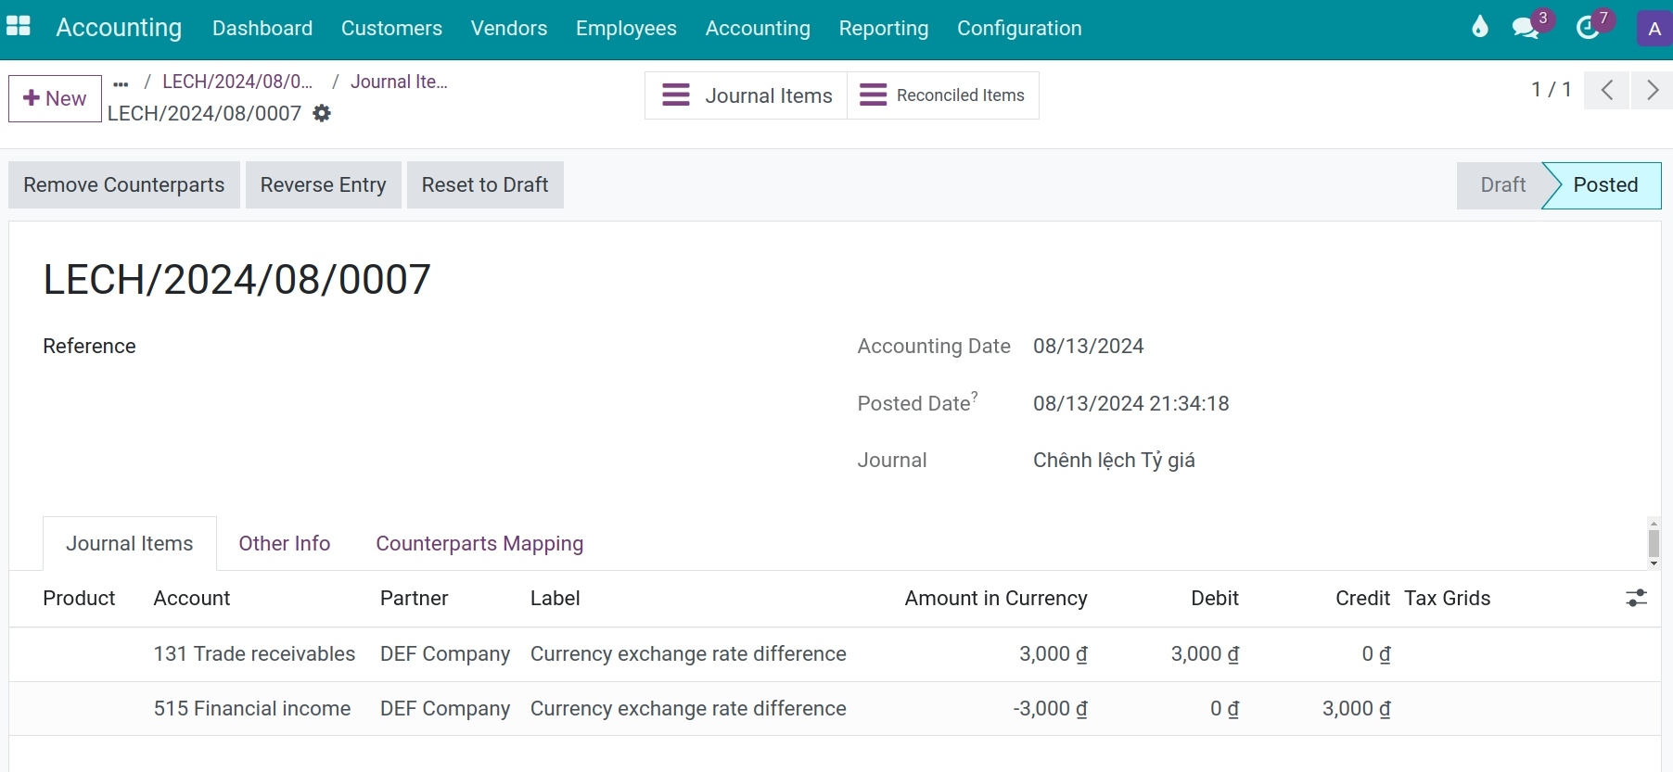Go to the next record arrow
1673x772 pixels.
pos(1652,90)
